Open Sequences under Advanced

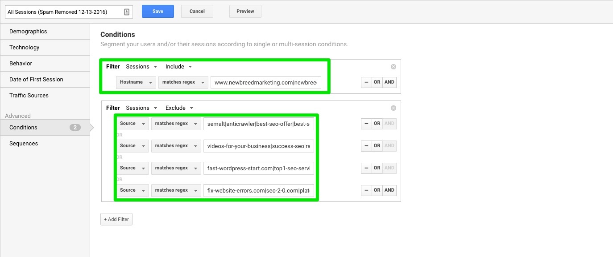[24, 143]
